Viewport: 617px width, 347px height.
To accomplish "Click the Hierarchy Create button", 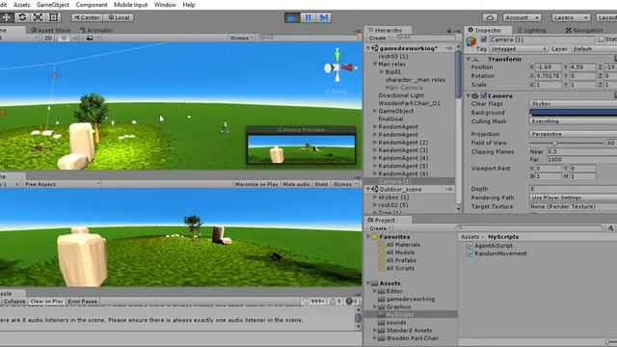I will tap(379, 39).
